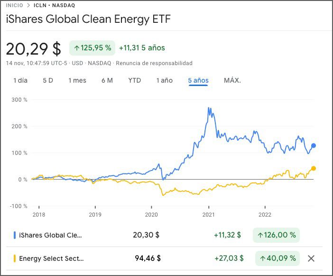The height and width of the screenshot is (276, 333).
Task: Click the 2021 peak of blue line
Action: click(209, 108)
